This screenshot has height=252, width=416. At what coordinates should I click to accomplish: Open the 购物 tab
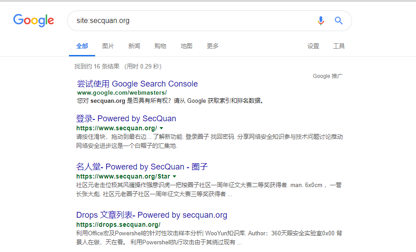click(x=160, y=46)
